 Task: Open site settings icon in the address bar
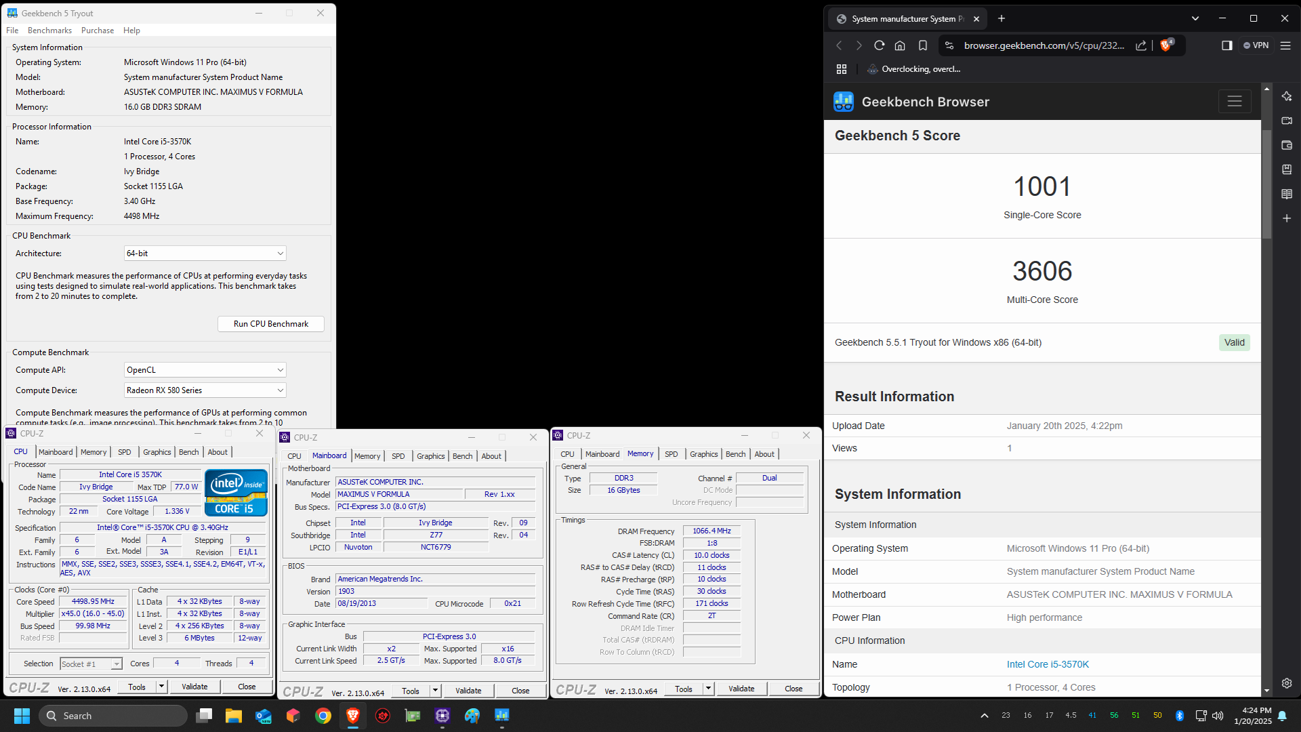[949, 45]
